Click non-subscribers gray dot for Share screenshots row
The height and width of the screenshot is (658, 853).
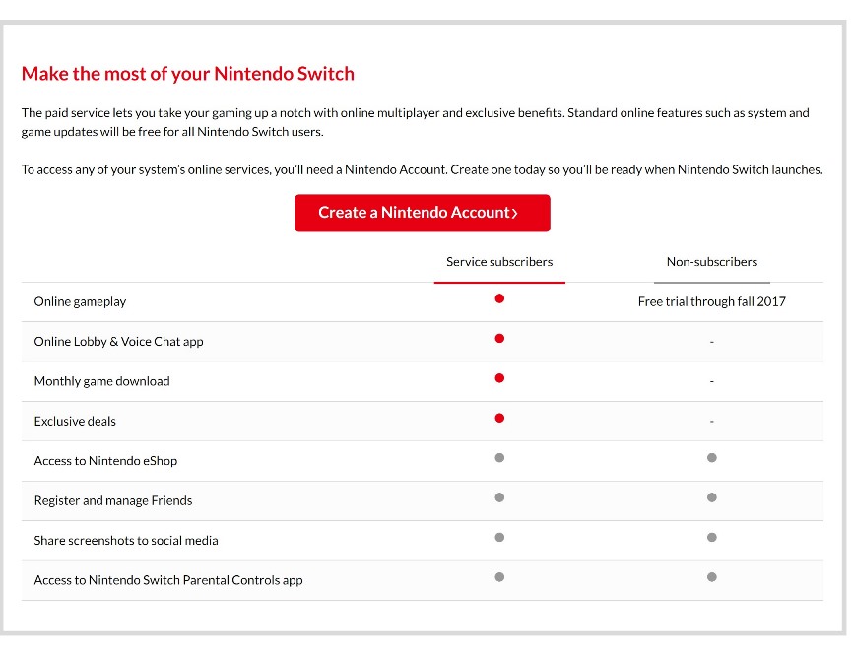pyautogui.click(x=711, y=538)
